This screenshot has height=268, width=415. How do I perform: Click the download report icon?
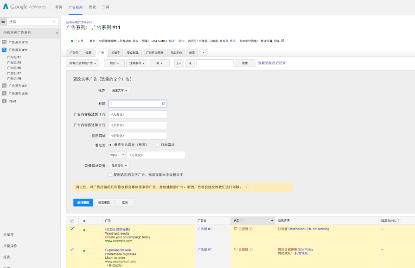[x=190, y=63]
